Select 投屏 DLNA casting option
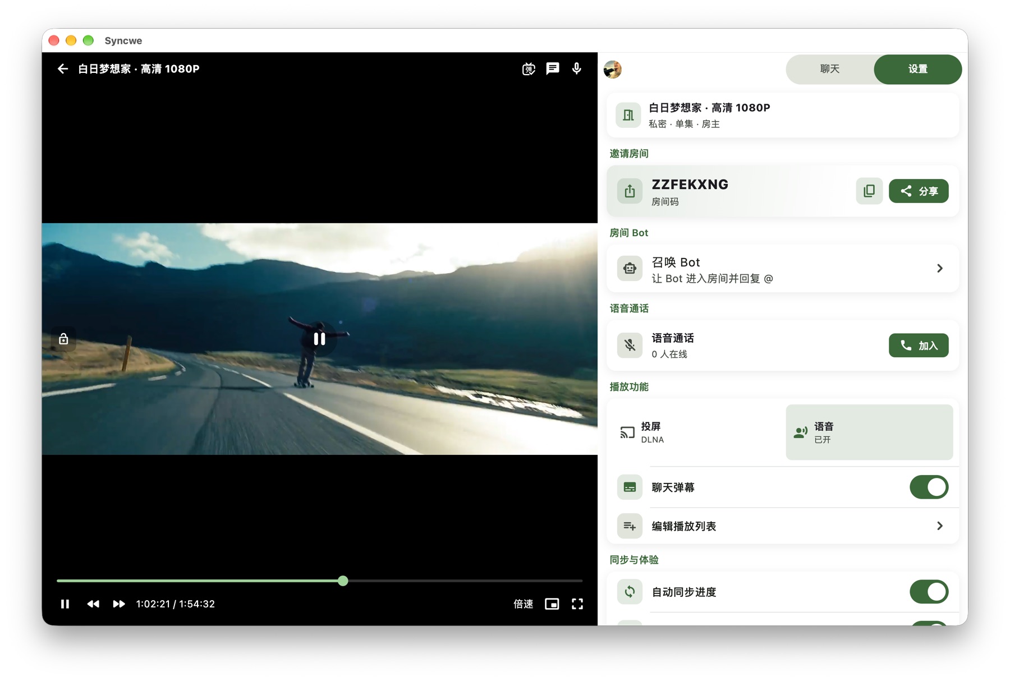Image resolution: width=1010 pixels, height=681 pixels. click(x=696, y=432)
